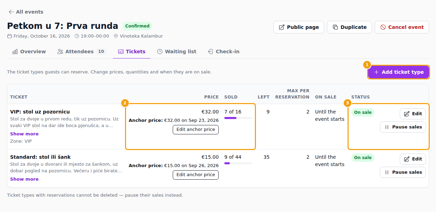
Task: Duplicate this event
Action: [349, 27]
